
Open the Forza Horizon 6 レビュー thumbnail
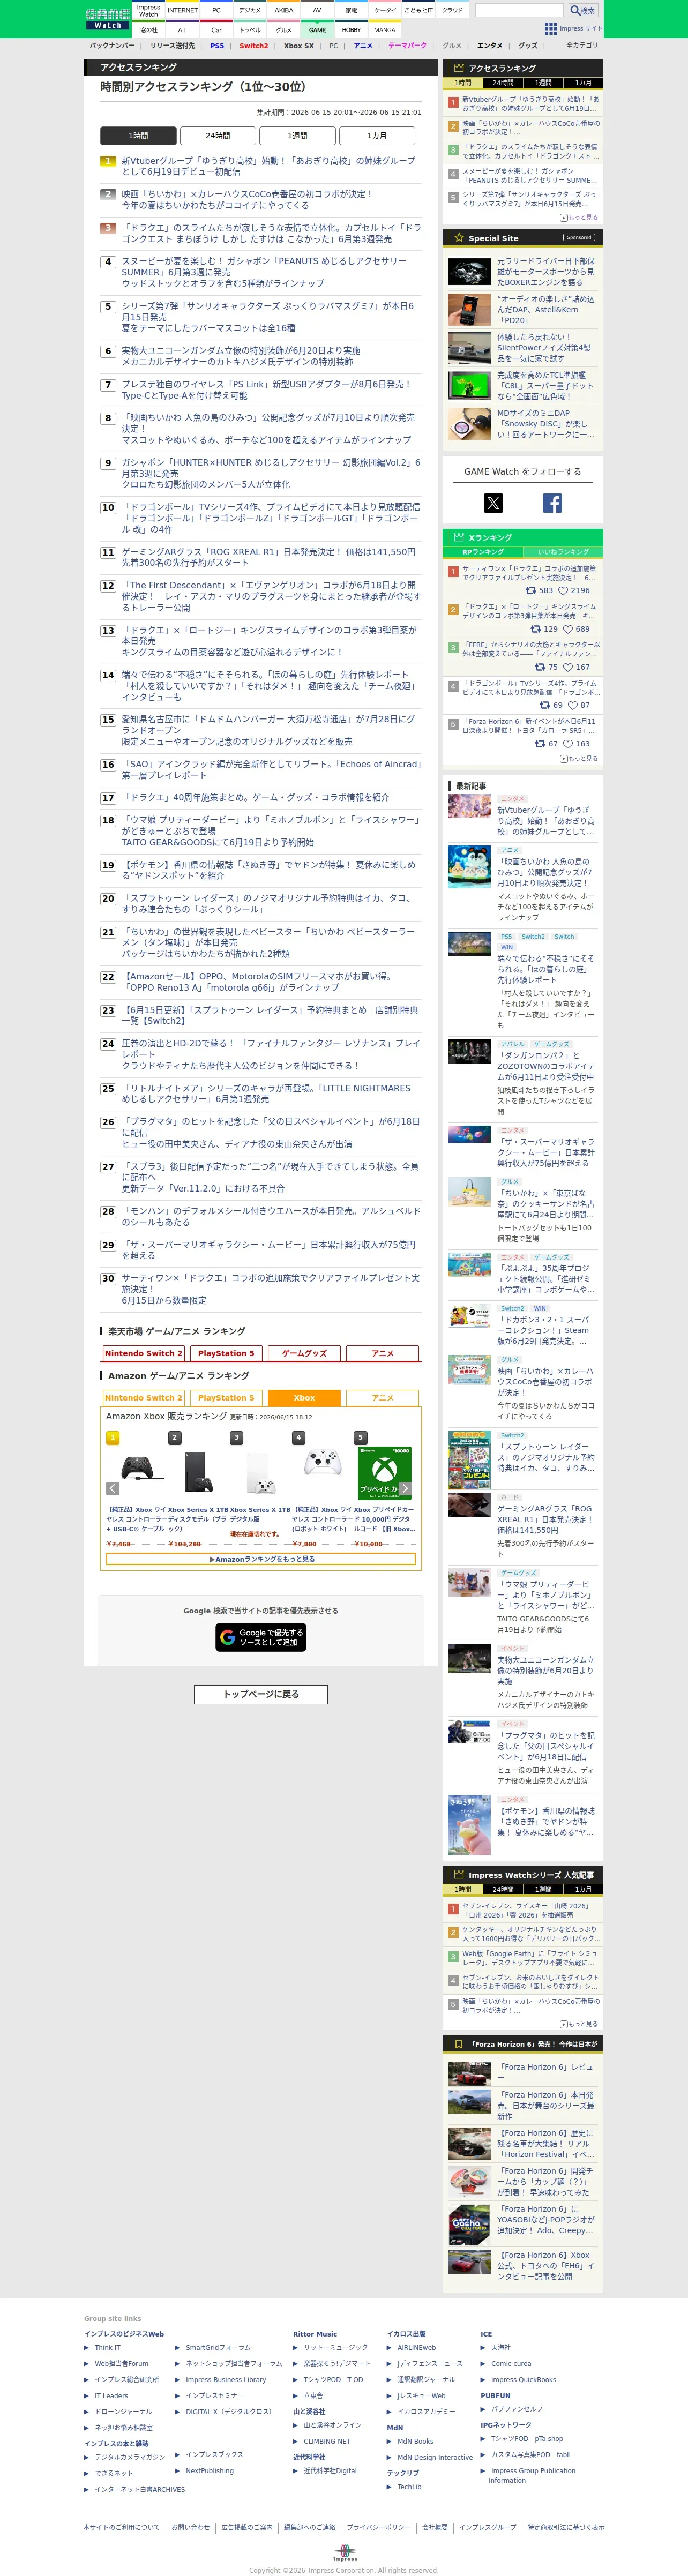[469, 2073]
